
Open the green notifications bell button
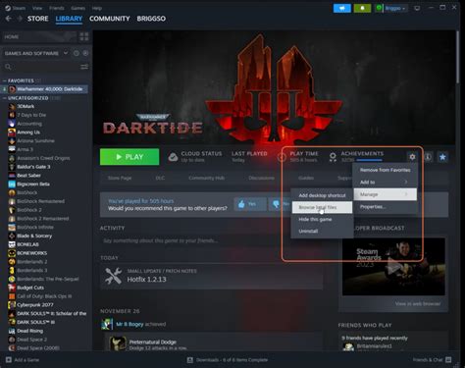362,8
